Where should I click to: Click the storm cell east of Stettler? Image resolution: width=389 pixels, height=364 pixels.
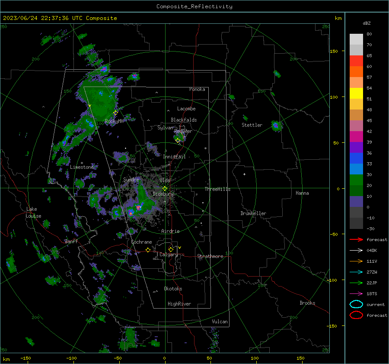pos(276,126)
